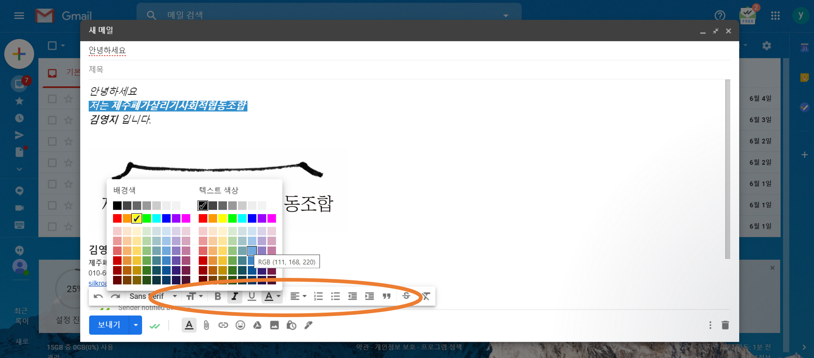This screenshot has width=814, height=358.
Task: Open the main menu hamburger icon
Action: click(x=19, y=16)
